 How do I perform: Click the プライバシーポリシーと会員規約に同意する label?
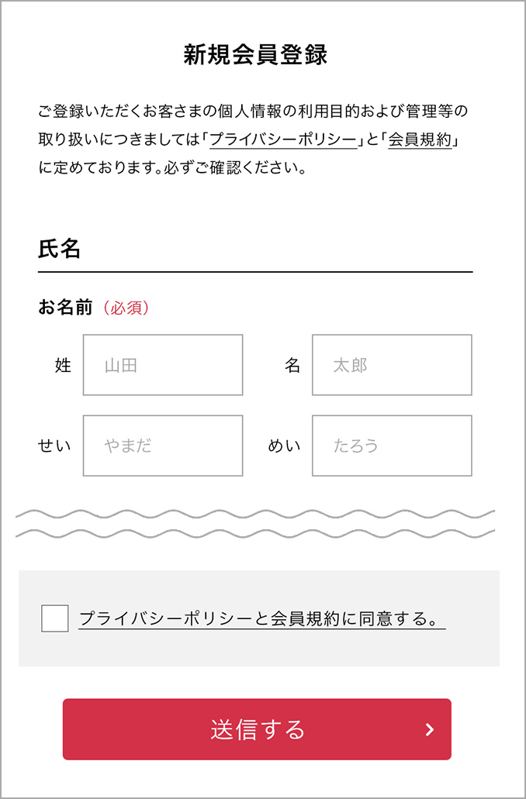pyautogui.click(x=261, y=619)
